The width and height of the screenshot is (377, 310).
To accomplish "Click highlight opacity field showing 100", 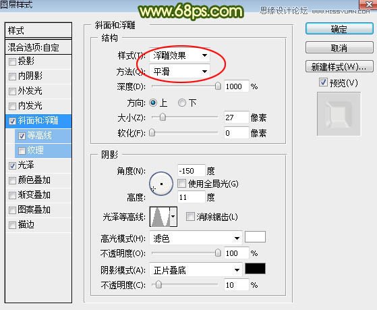I will (236, 253).
